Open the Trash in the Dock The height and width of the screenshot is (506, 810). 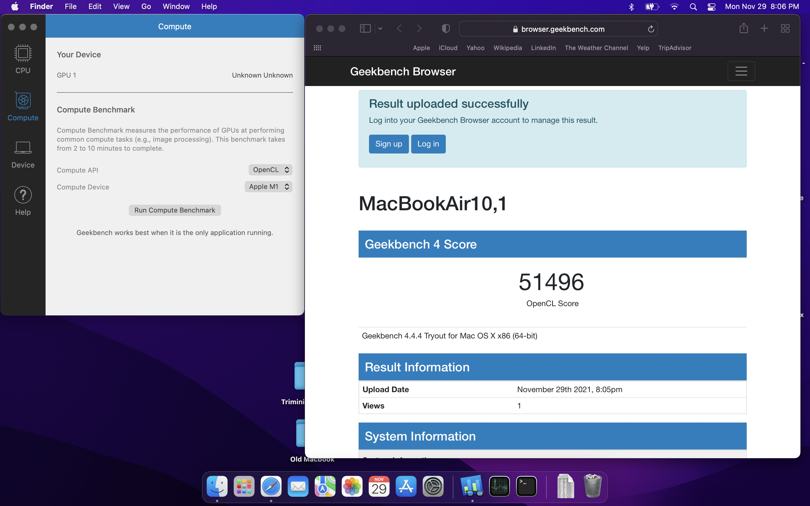pyautogui.click(x=592, y=486)
